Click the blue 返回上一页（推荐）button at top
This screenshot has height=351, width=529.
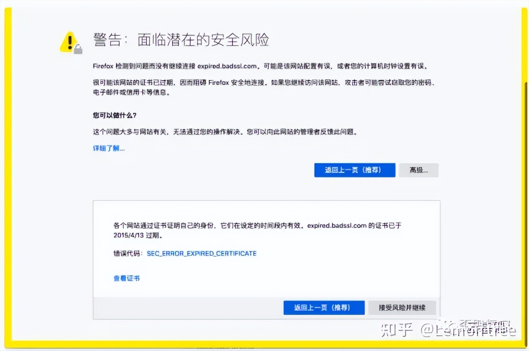tap(354, 170)
